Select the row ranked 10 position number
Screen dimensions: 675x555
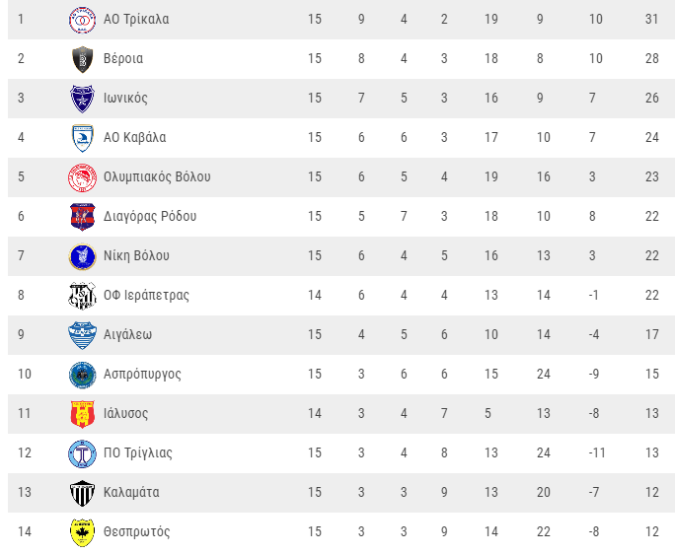[x=25, y=374]
